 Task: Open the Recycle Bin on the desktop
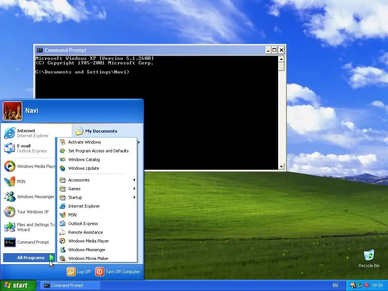(369, 258)
